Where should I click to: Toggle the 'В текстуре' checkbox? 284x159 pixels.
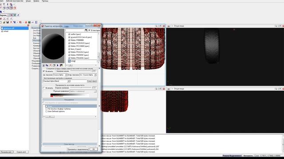point(89,30)
